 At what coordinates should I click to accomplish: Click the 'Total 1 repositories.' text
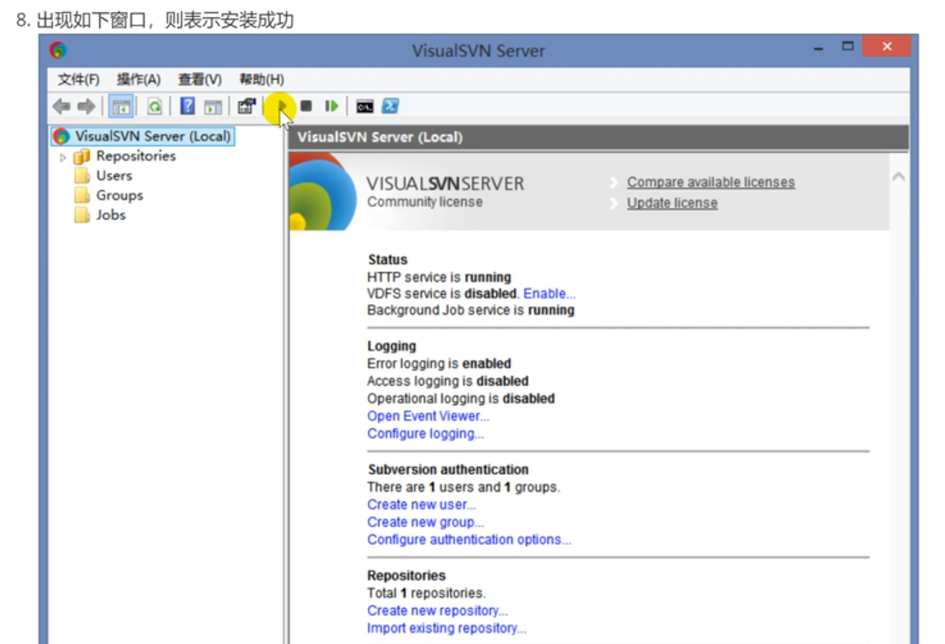click(x=426, y=594)
